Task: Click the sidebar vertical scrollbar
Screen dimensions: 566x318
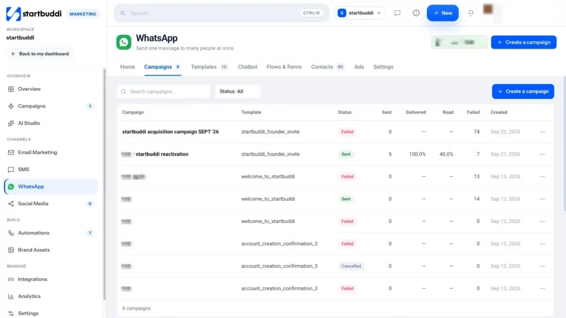Action: click(104, 184)
